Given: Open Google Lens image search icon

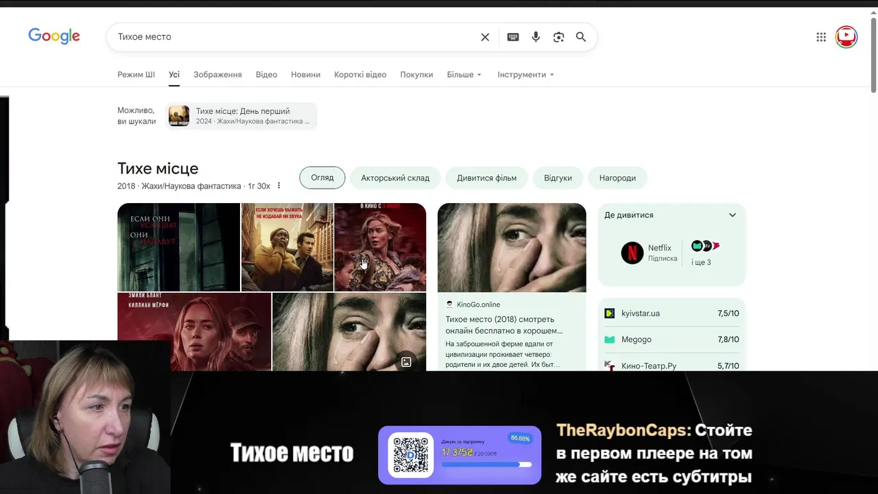Looking at the screenshot, I should [x=558, y=37].
